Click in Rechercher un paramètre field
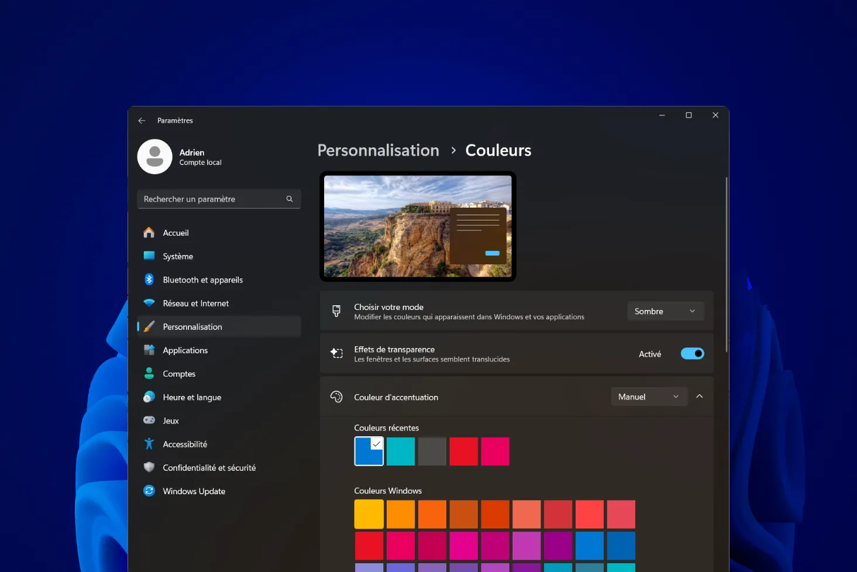 [219, 199]
